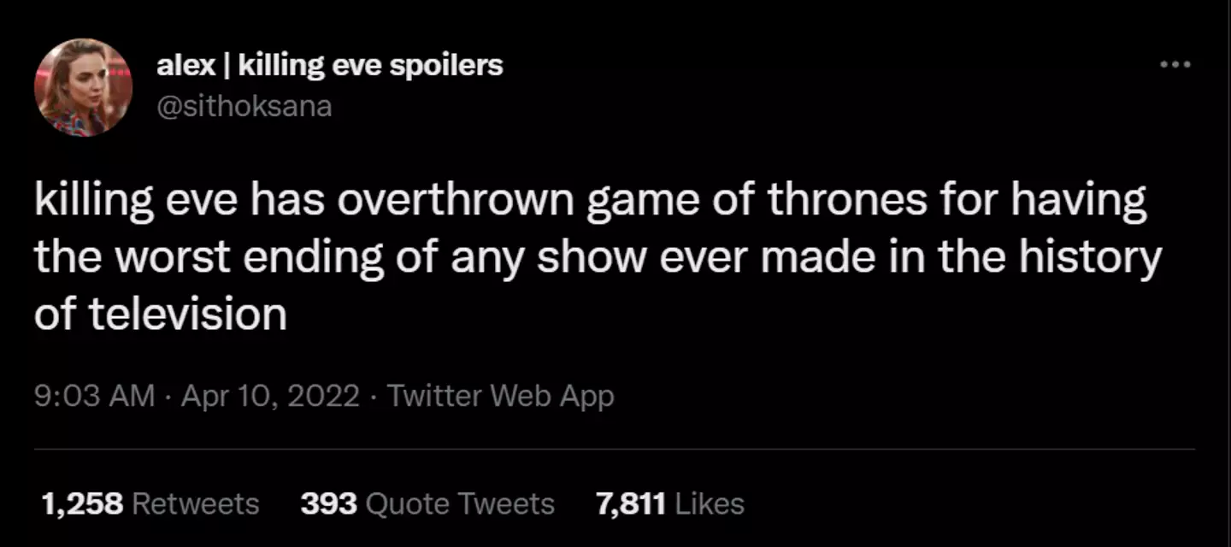Click the profile avatar photo
The image size is (1231, 547).
point(83,88)
